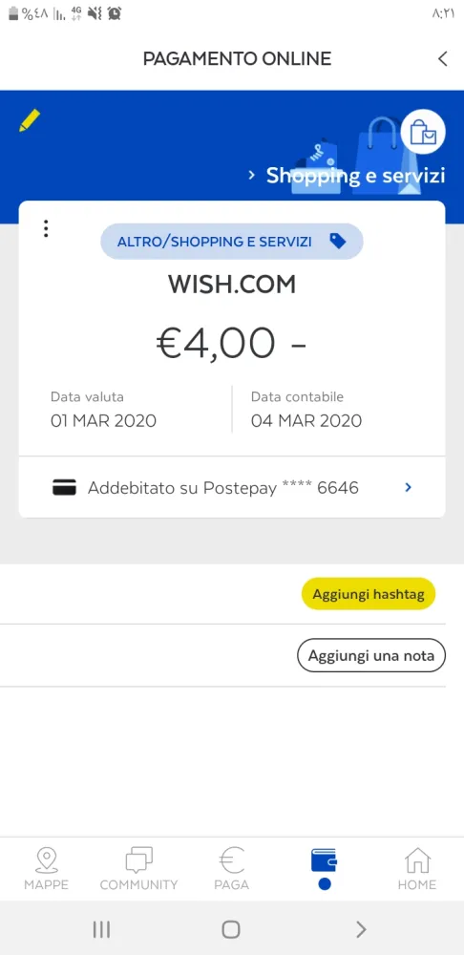Open the three-dot options menu
This screenshot has width=464, height=955.
[46, 228]
